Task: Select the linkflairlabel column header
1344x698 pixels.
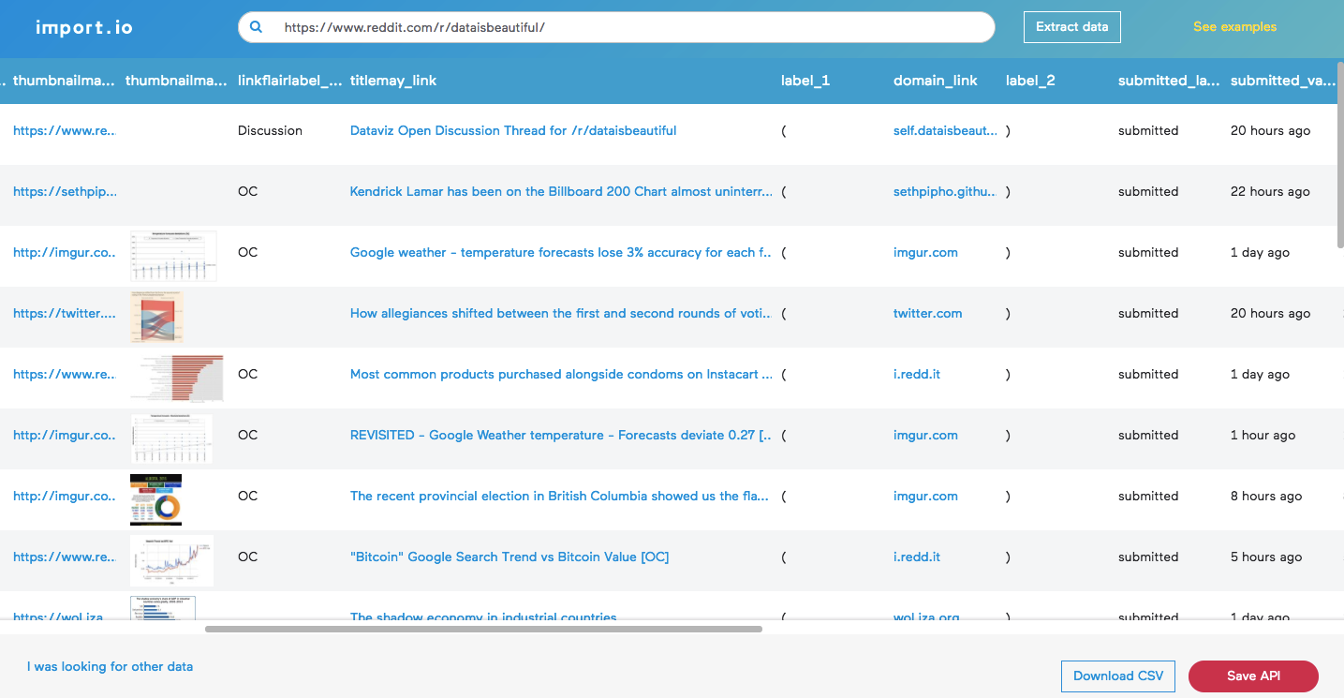Action: pos(289,81)
